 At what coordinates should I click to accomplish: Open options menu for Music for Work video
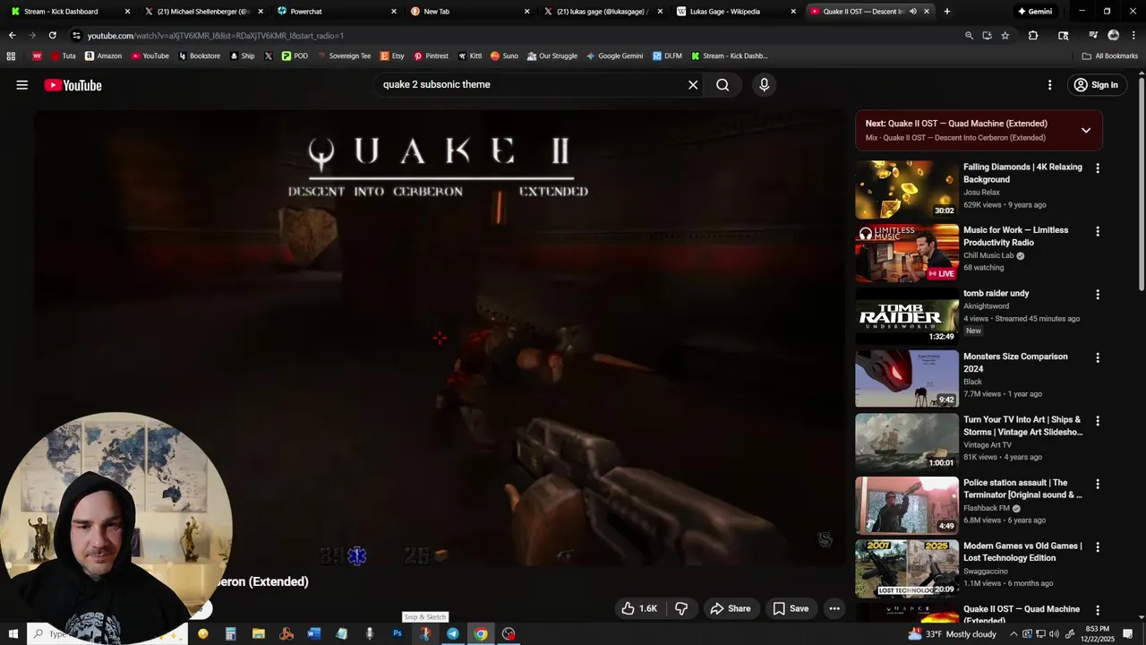(1098, 231)
